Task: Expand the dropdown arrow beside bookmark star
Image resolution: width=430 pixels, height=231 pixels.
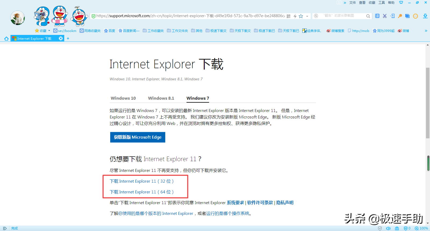Action: point(307,16)
